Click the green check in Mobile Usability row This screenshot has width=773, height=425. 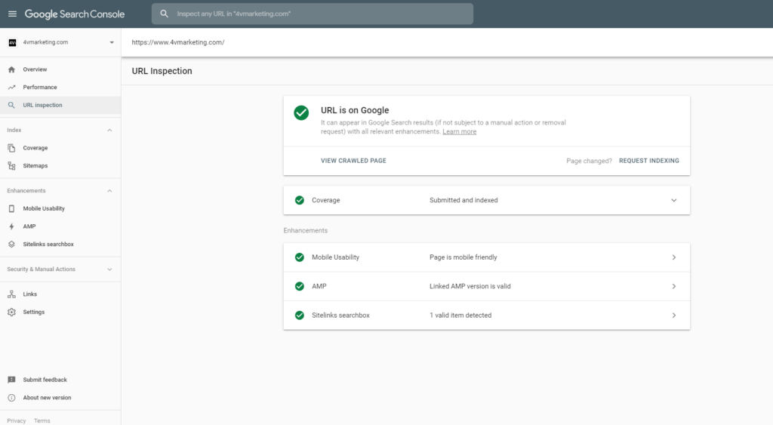[299, 257]
